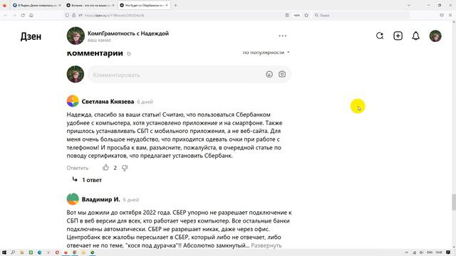The image size is (456, 256).
Task: Click Светлана Князева's avatar
Action: tap(73, 101)
